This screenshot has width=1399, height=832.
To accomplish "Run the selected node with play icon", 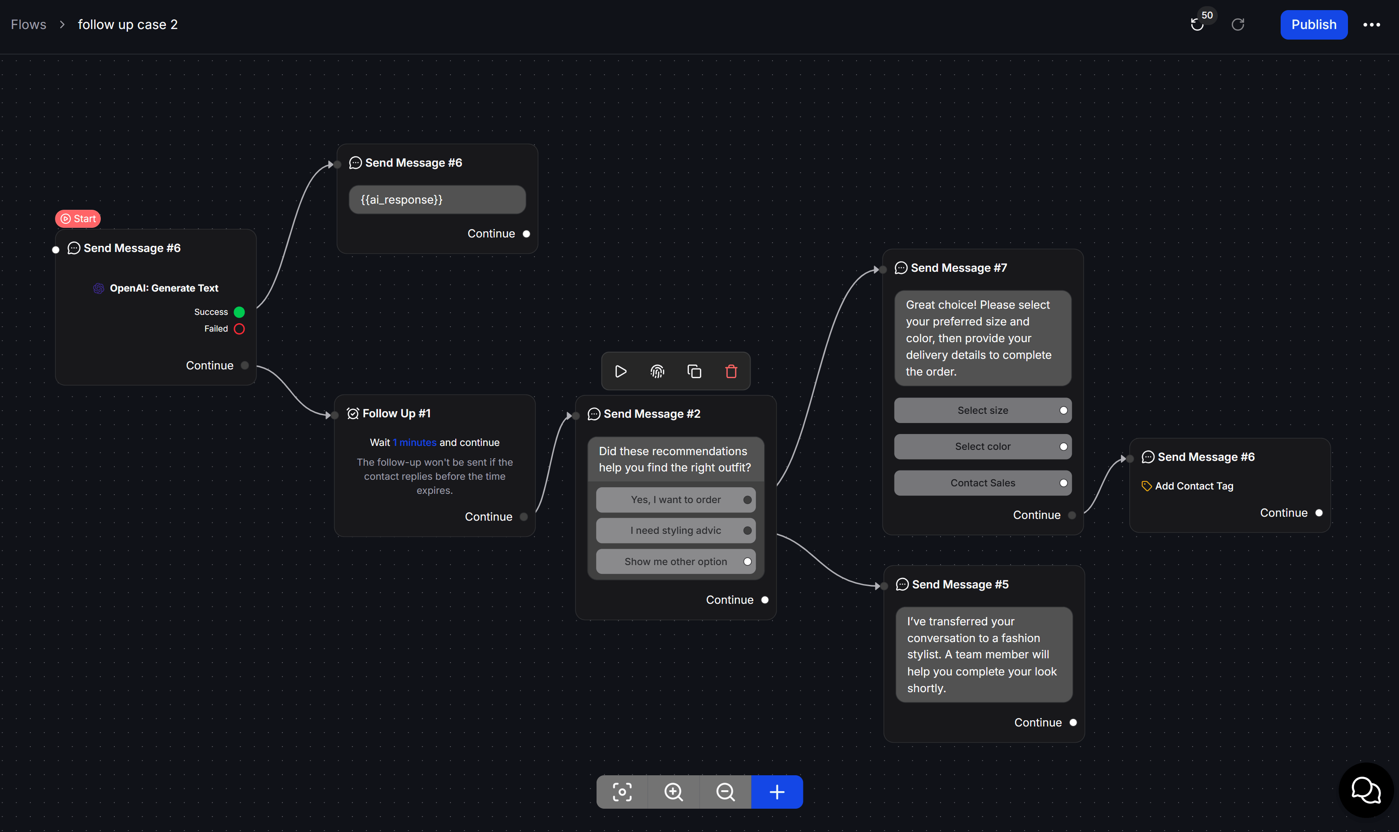I will 620,371.
